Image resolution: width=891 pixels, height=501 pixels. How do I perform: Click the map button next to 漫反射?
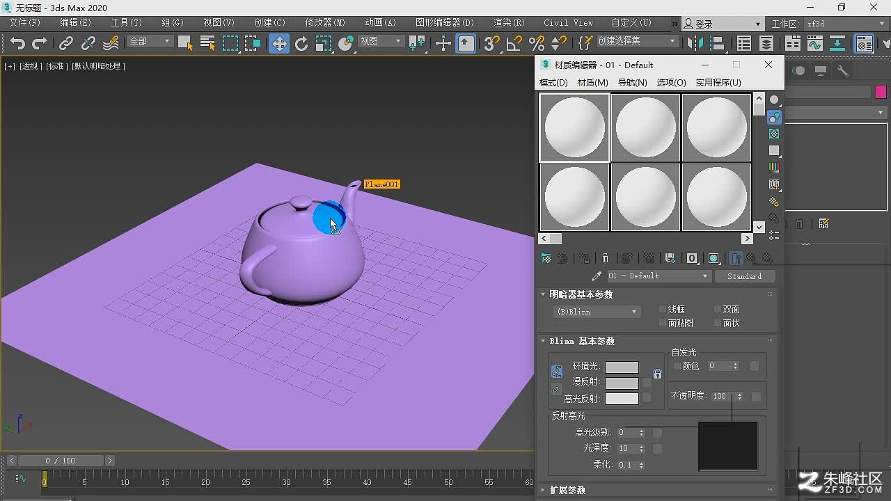point(647,383)
